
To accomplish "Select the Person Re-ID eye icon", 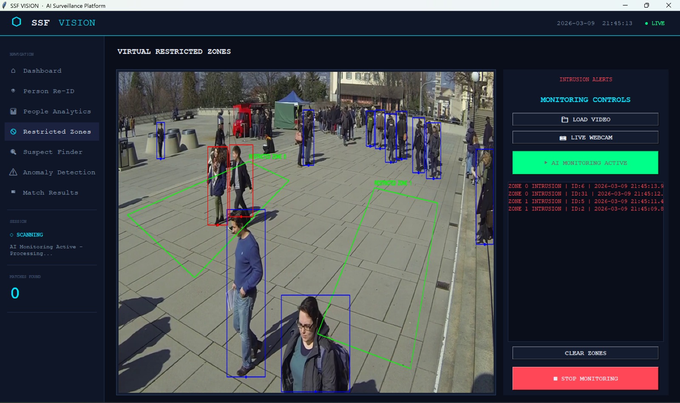I will (12, 91).
